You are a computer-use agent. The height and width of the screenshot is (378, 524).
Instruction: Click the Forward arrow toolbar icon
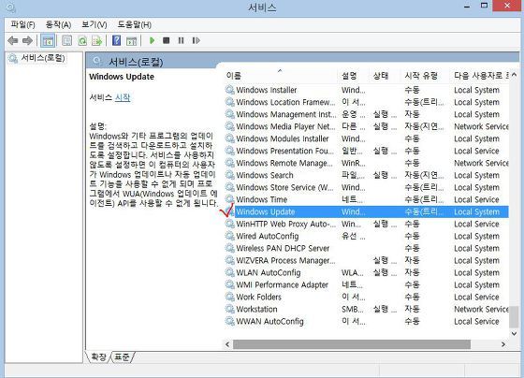(27, 41)
